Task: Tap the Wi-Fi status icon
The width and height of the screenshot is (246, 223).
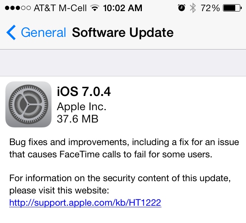Action: 95,8
